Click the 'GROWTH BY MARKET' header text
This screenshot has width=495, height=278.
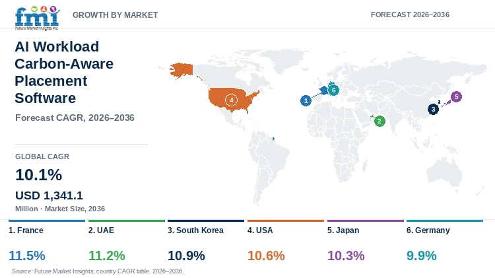point(115,15)
